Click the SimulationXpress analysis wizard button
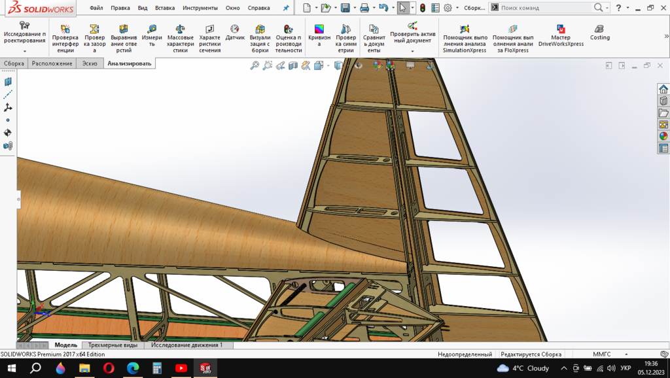Viewport: 670px width, 378px height. pyautogui.click(x=465, y=39)
